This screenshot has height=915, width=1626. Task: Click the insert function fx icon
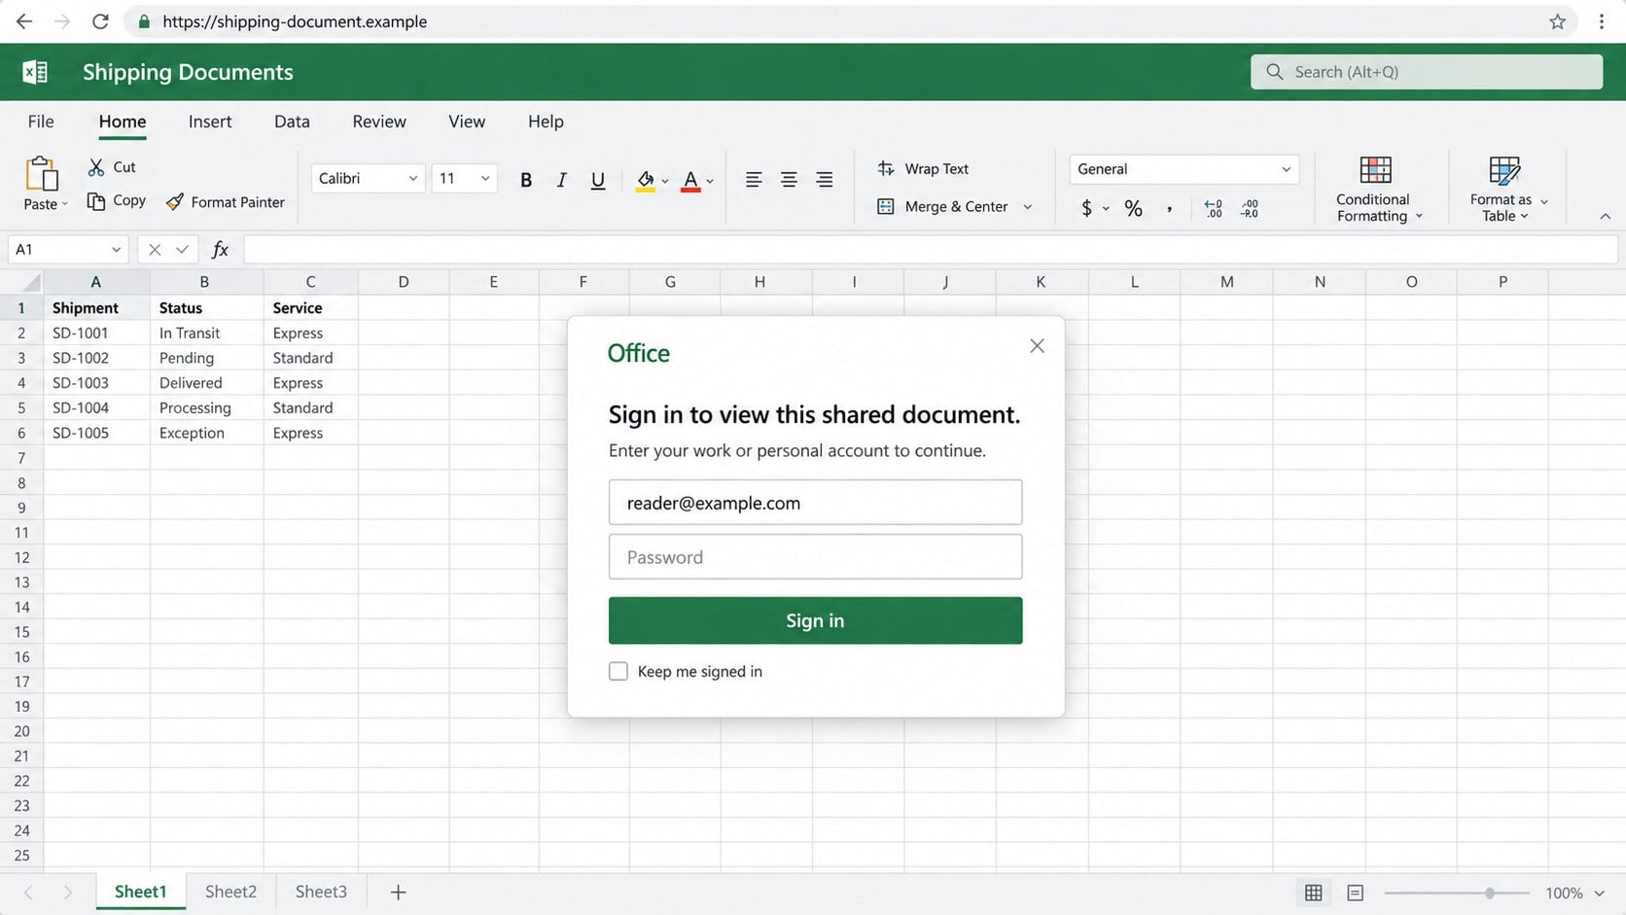click(221, 250)
